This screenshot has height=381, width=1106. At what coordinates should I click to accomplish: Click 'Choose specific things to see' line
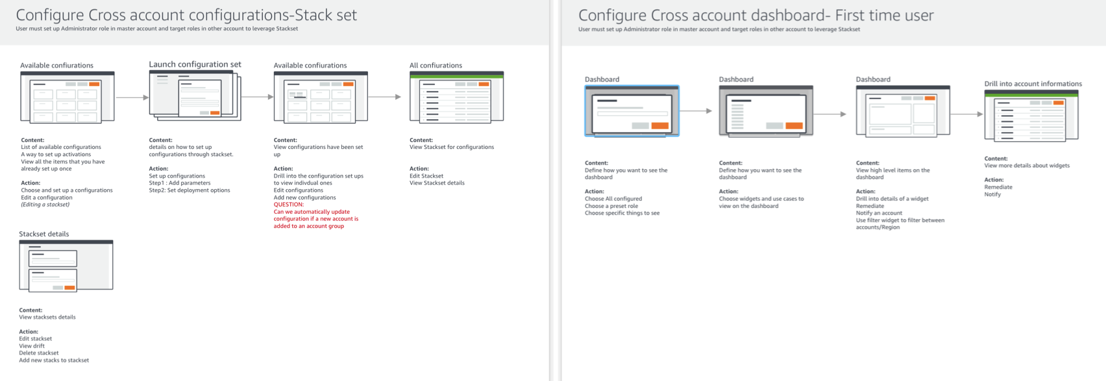click(622, 213)
